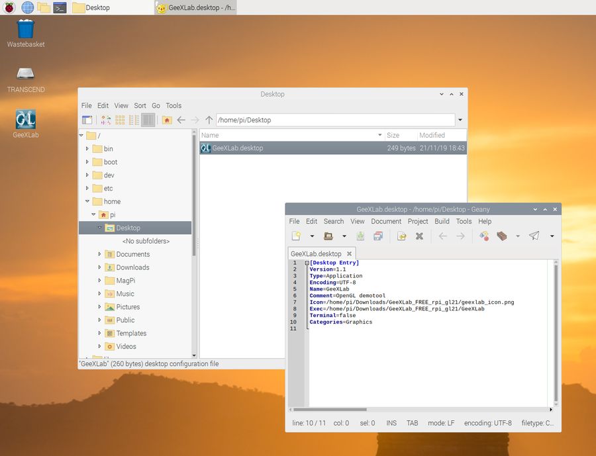Screen dimensions: 596x456
Task: Go to the home folder in the file manager
Action: tap(167, 120)
